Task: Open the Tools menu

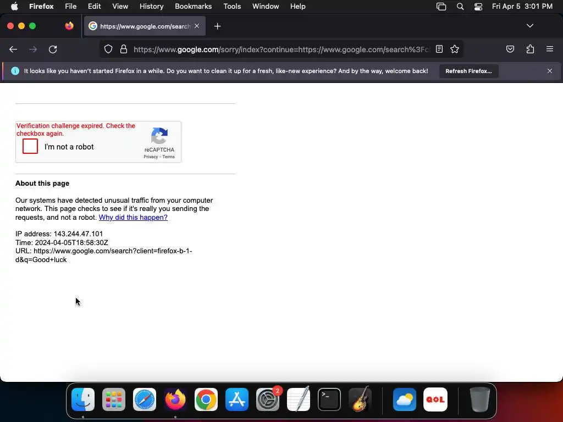Action: pyautogui.click(x=232, y=7)
